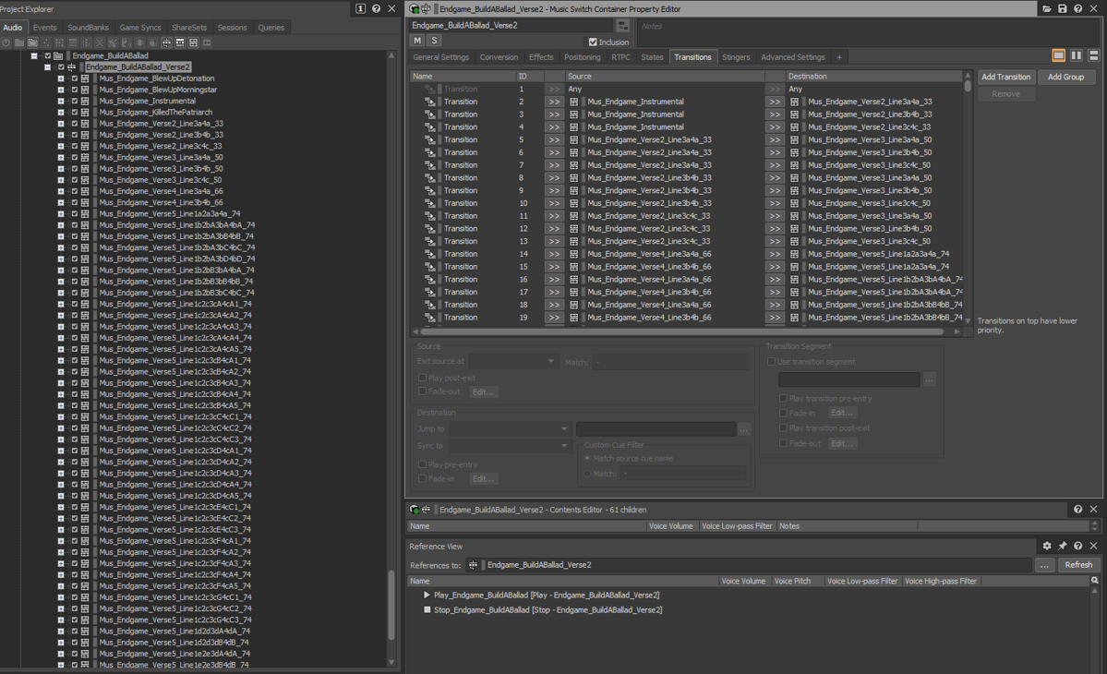Click the search icon in Reference View
This screenshot has width=1107, height=674.
tap(1095, 582)
